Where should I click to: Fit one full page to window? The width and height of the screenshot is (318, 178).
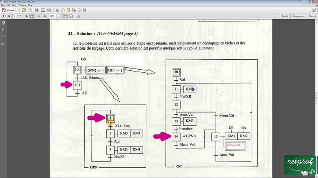pos(71,16)
